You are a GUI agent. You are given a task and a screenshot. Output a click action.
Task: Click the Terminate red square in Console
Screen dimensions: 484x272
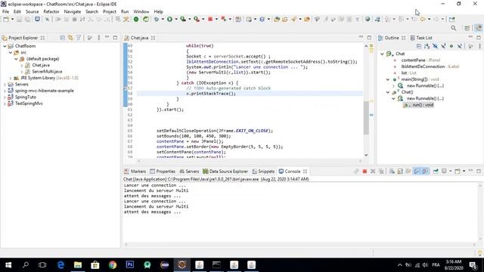click(x=365, y=172)
